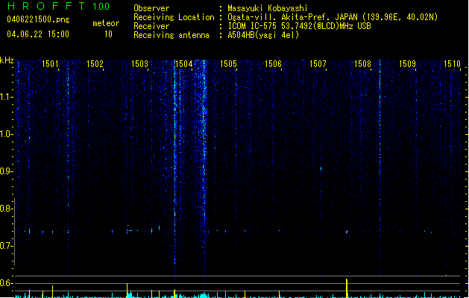The image size is (469, 298).
Task: Select the filename 0406221500.png
Action: [x=38, y=19]
